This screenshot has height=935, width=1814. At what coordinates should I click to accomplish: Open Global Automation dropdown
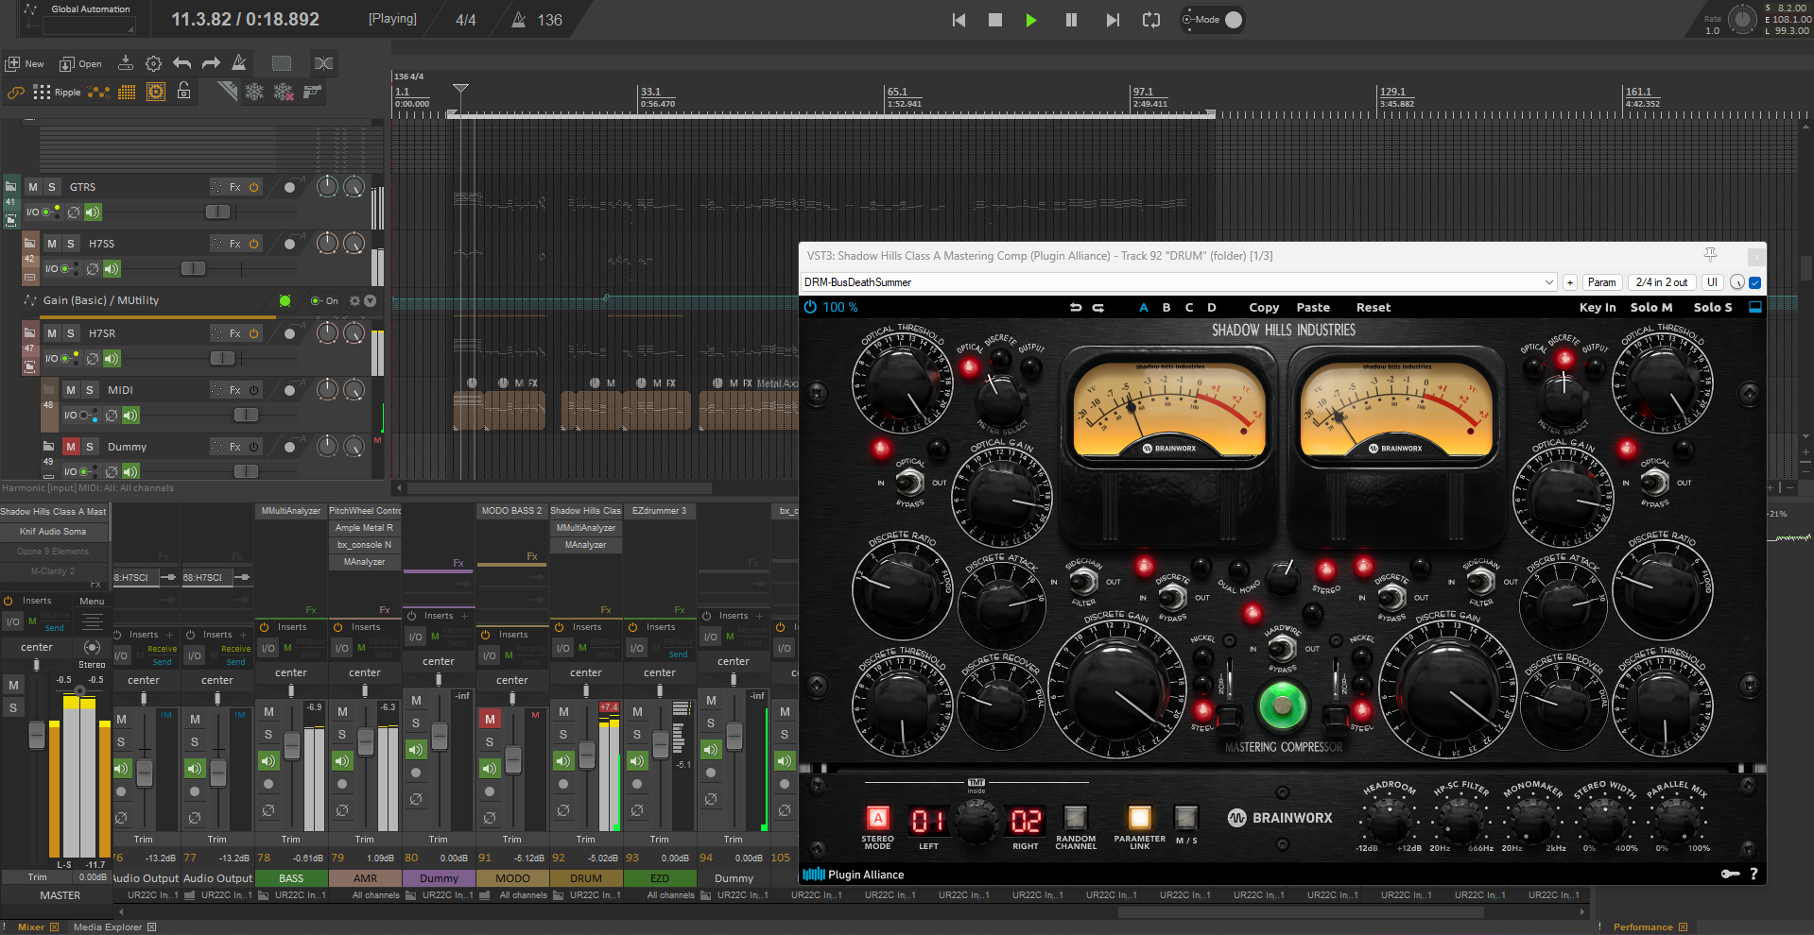coord(88,25)
